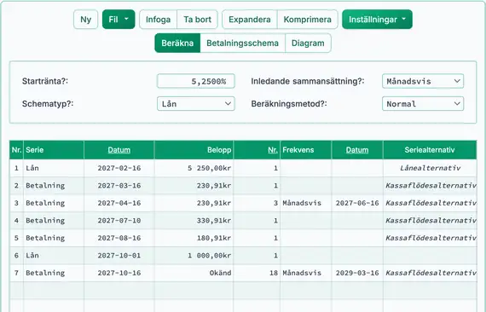Click the date 2027-03-16 cell
This screenshot has width=486, height=312.
click(119, 186)
